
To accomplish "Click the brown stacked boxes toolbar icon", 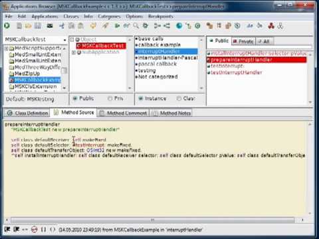I will pos(209,26).
